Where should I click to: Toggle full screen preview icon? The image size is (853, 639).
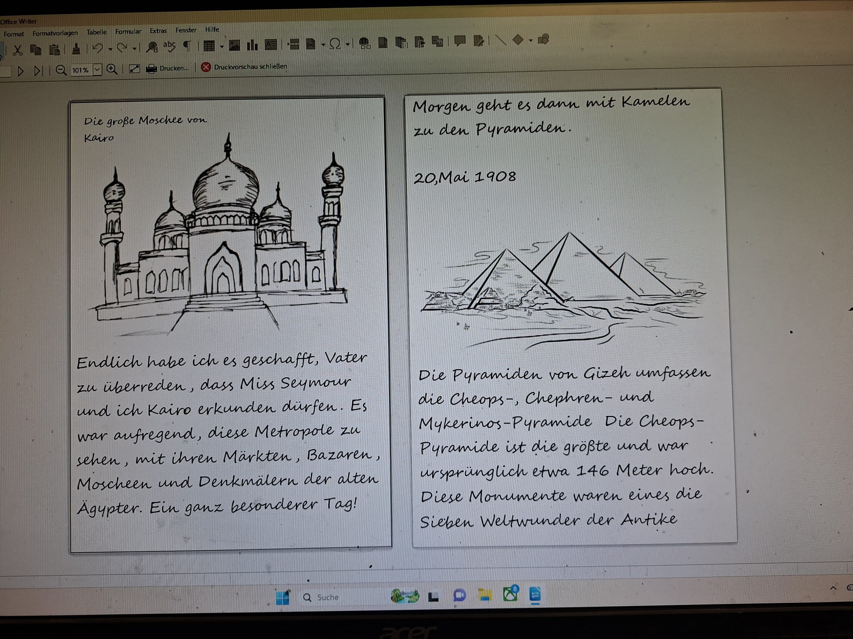click(134, 69)
